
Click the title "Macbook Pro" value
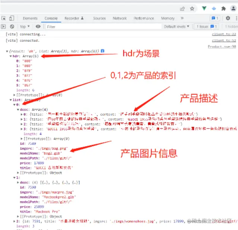tap(47, 212)
